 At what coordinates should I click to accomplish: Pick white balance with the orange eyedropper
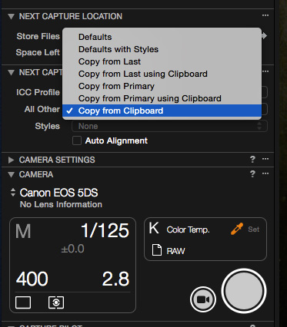coord(237,229)
